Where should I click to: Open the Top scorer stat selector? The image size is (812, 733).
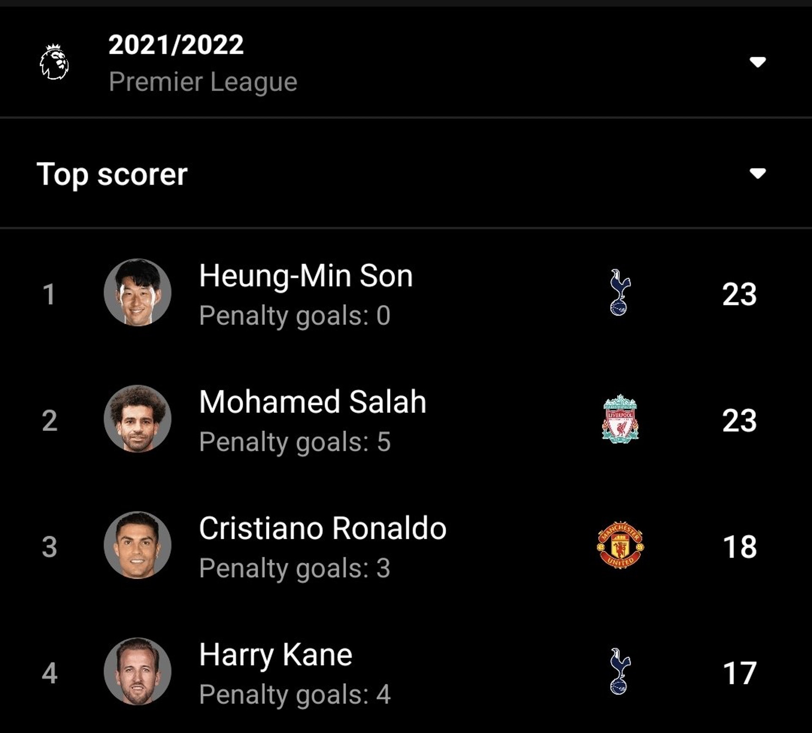pyautogui.click(x=112, y=174)
